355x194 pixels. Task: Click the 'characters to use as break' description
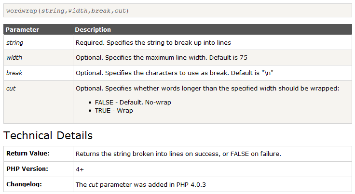pyautogui.click(x=175, y=73)
